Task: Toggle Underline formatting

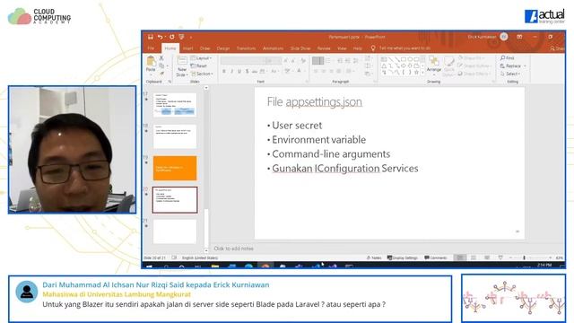Action: (x=239, y=71)
